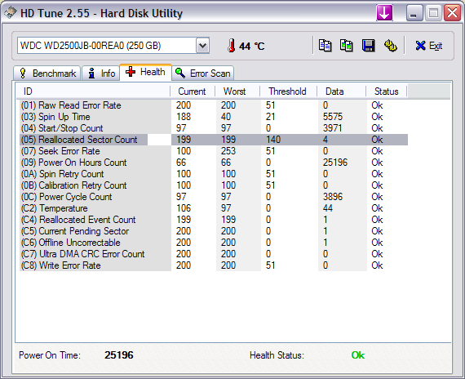Viewport: 465px width, 379px height.
Task: Switch to the Benchmark tab
Action: 46,73
